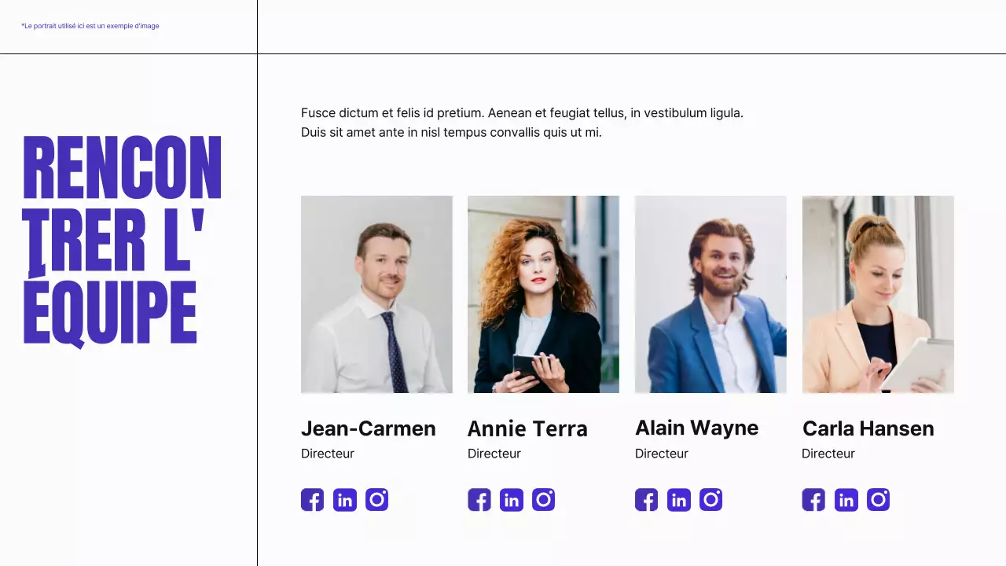Open Jean-Carmen's LinkedIn icon
Image resolution: width=1006 pixels, height=566 pixels.
345,500
